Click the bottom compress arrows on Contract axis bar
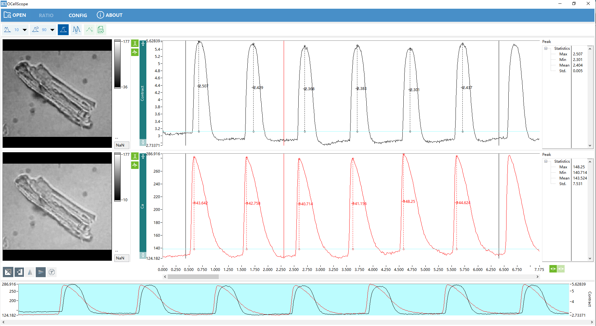Image resolution: width=596 pixels, height=326 pixels. point(143,142)
